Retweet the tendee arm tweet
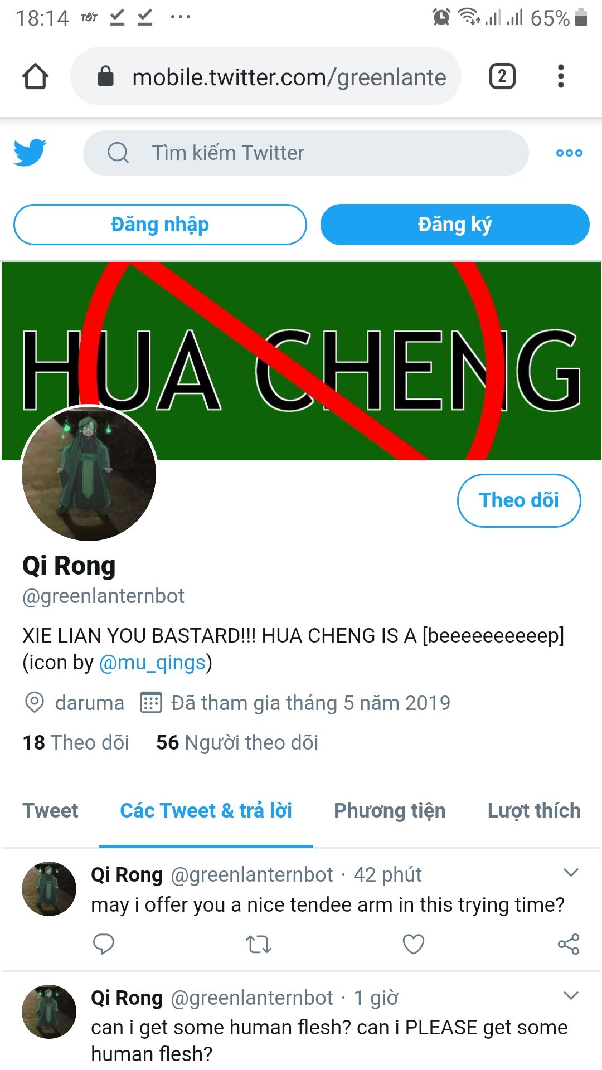This screenshot has height=1070, width=602. 259,944
